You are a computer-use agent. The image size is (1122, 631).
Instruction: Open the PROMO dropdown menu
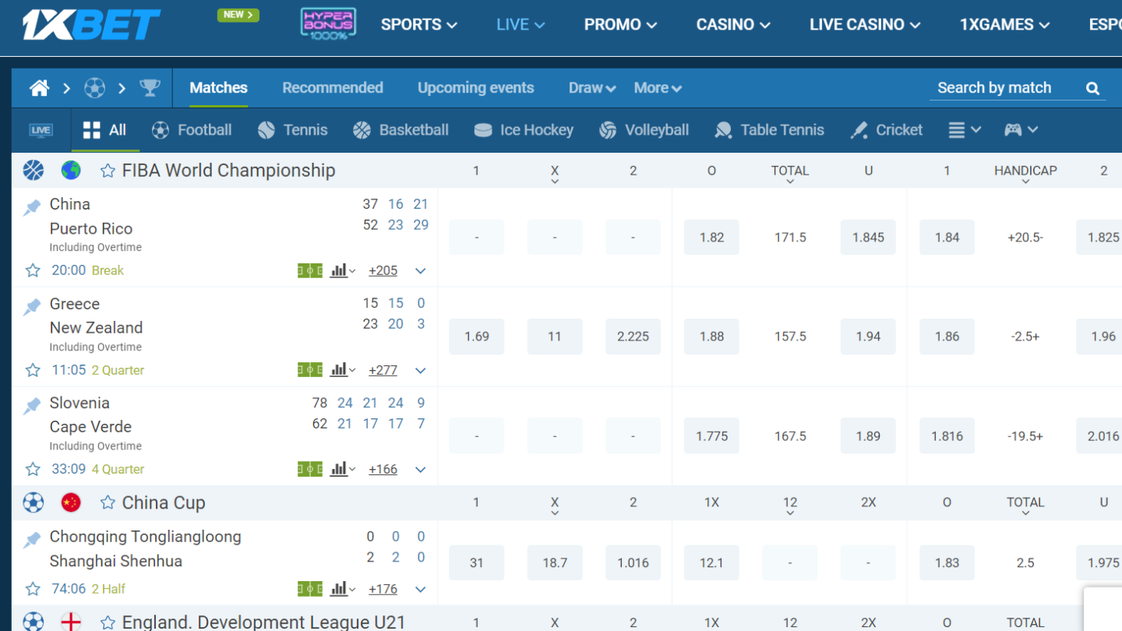[620, 25]
